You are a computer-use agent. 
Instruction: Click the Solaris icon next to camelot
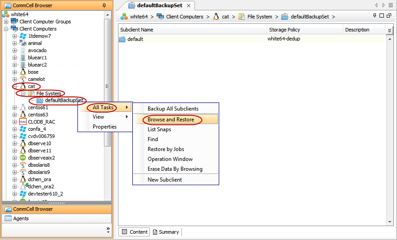23,79
